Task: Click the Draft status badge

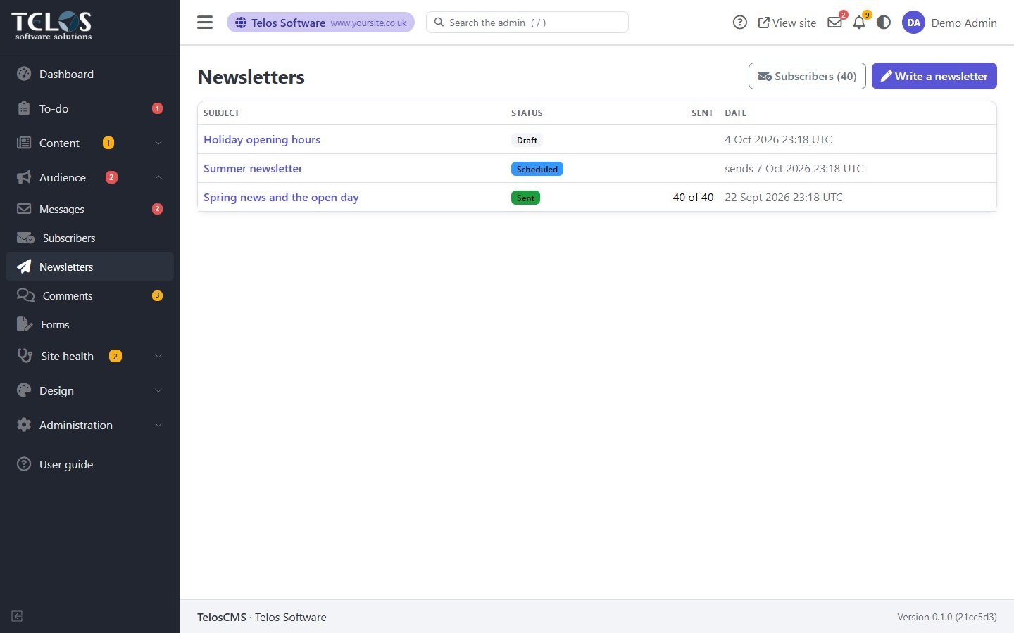Action: [527, 140]
